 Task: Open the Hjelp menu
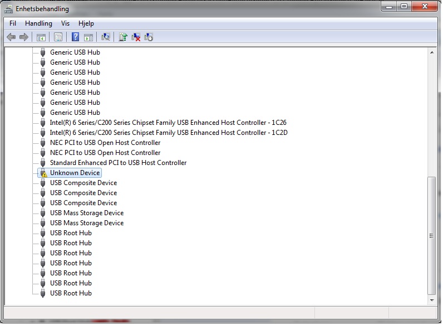[x=86, y=23]
